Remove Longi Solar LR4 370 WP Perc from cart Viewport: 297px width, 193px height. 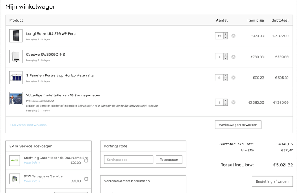234,36
